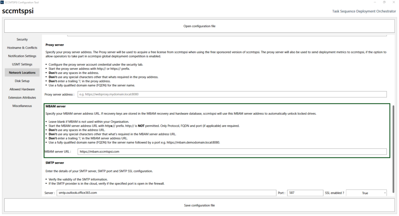
Task: Go to Notification Settings tab
Action: pyautogui.click(x=22, y=56)
